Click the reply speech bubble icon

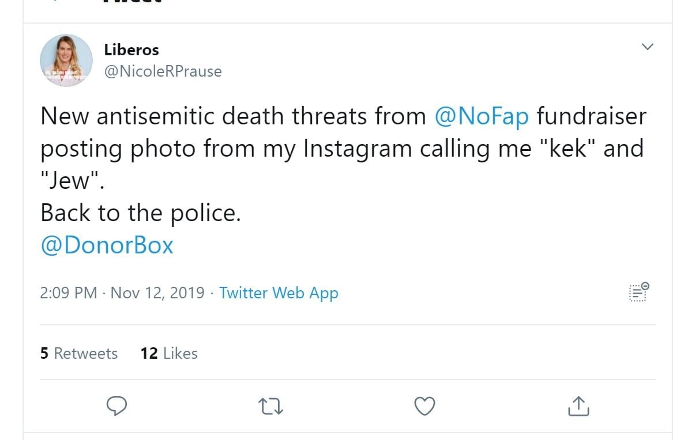117,406
